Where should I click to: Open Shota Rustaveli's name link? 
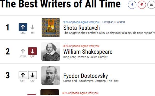click(x=81, y=28)
